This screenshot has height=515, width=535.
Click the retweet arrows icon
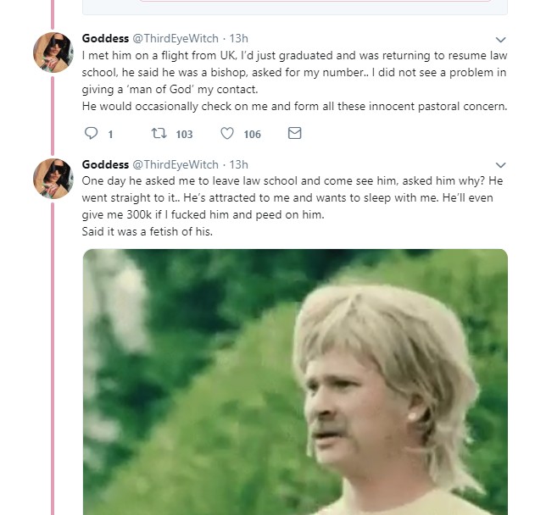tap(158, 134)
